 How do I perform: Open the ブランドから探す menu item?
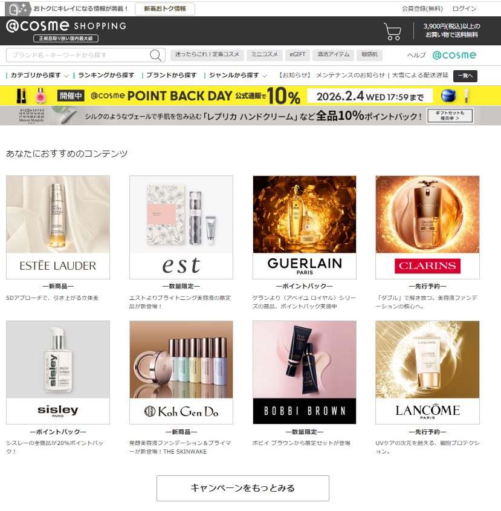[171, 75]
